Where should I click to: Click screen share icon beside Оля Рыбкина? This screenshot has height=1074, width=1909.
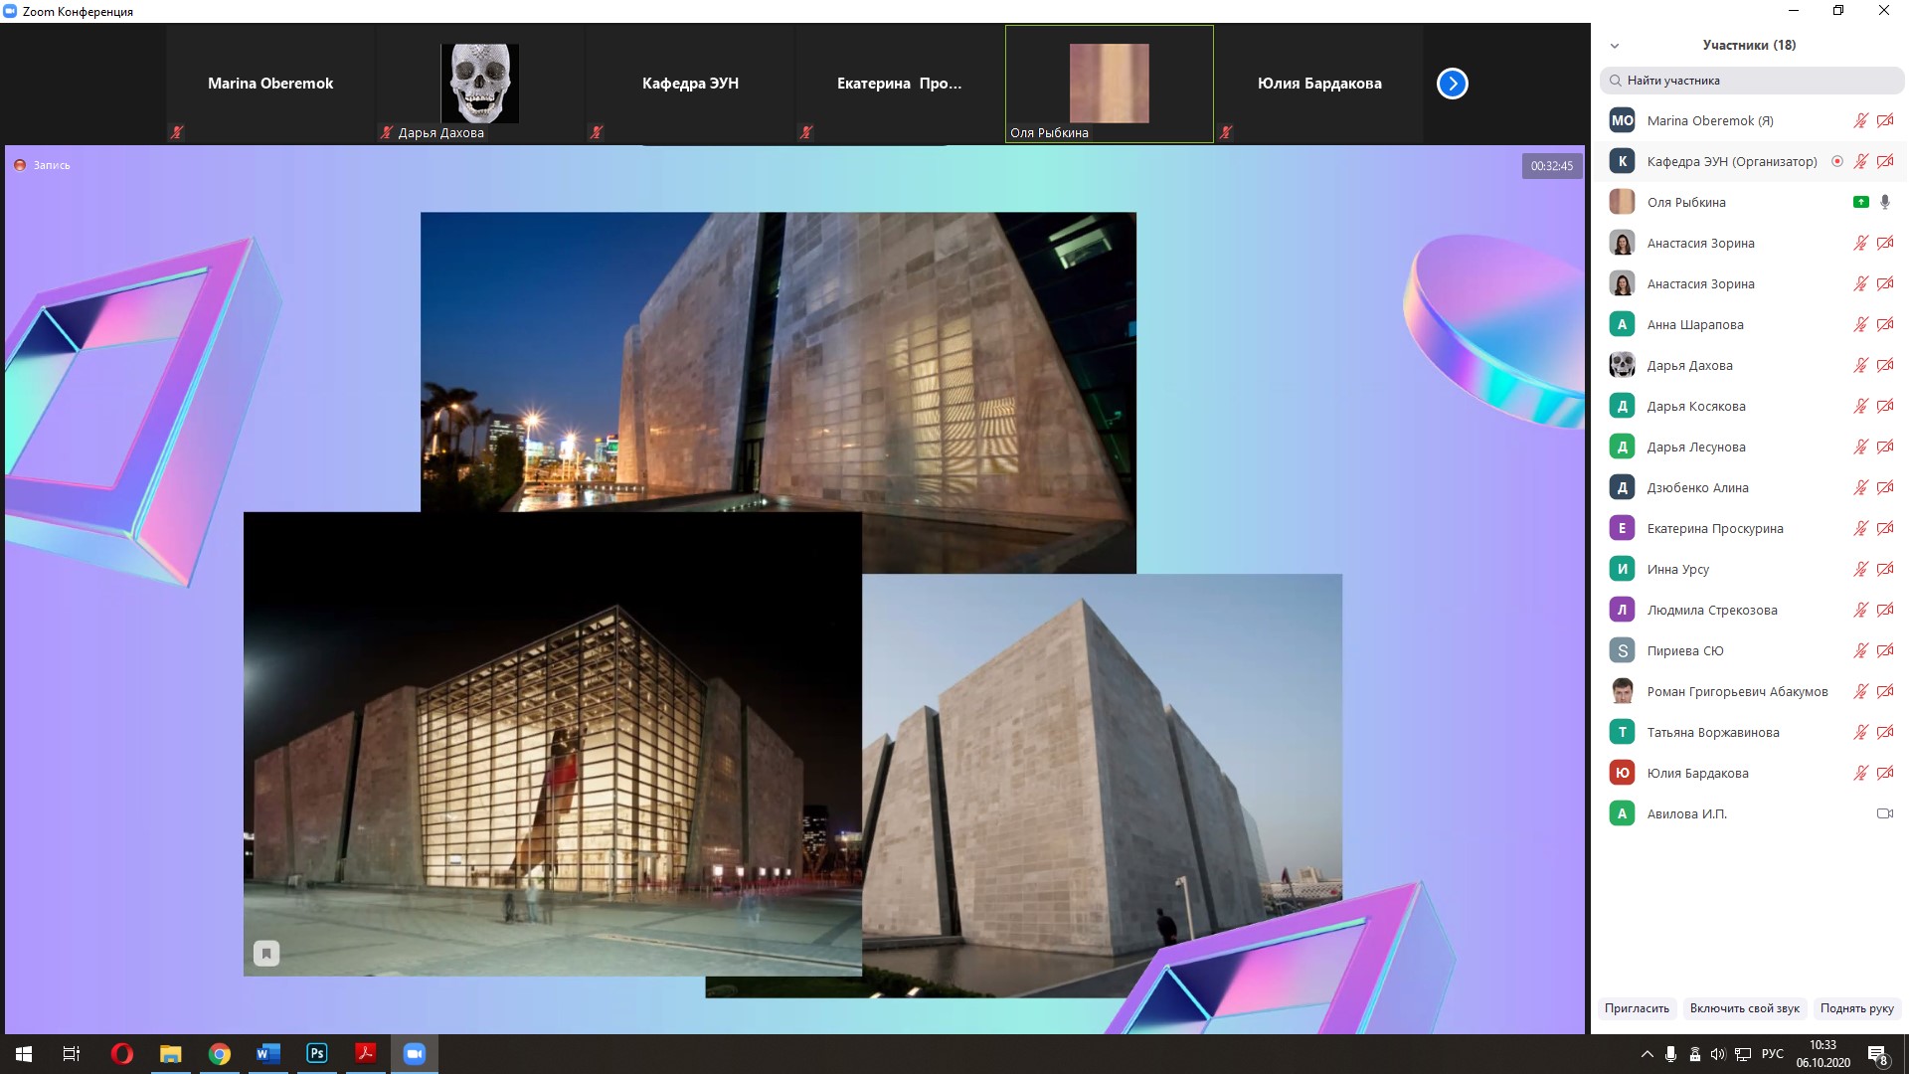[1861, 202]
